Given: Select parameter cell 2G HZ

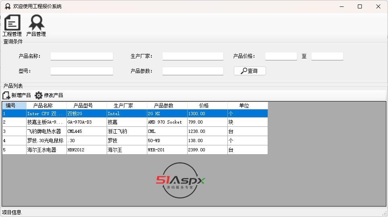Looking at the screenshot, I should pos(167,114).
